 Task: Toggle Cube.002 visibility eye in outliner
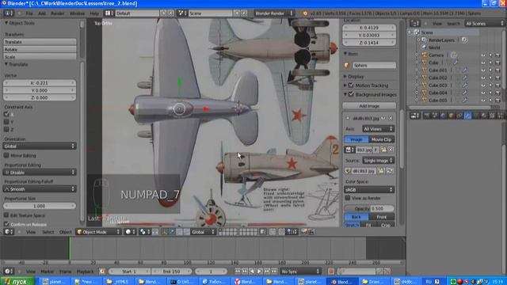pos(483,78)
